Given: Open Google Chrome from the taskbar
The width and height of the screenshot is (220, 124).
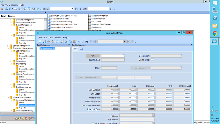Looking at the screenshot, I should [215, 33].
